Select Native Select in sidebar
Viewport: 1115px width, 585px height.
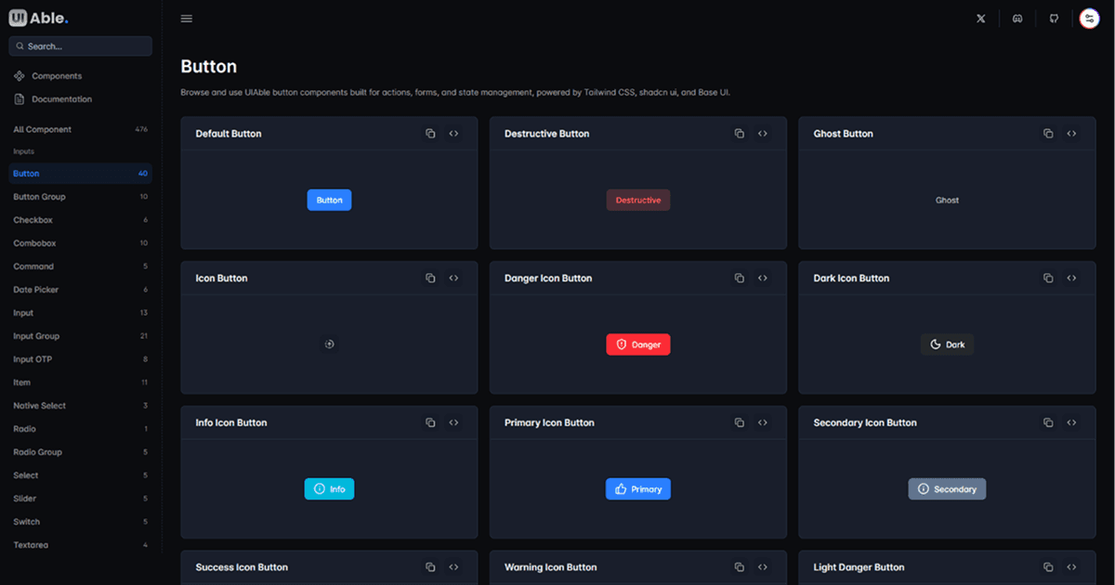coord(81,406)
